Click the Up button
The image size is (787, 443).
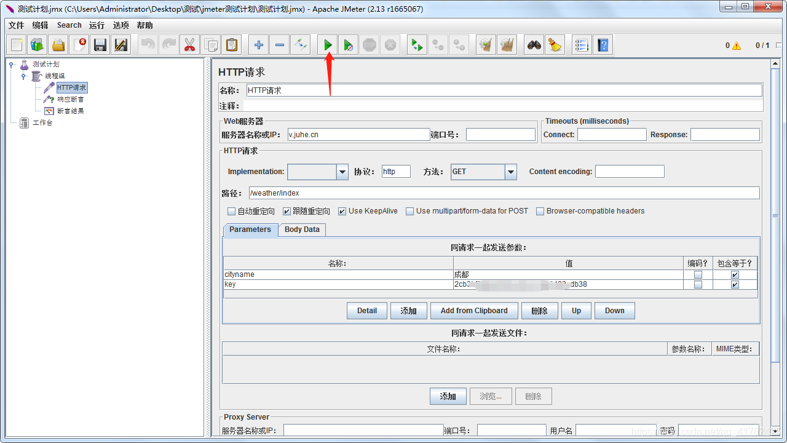click(x=576, y=311)
